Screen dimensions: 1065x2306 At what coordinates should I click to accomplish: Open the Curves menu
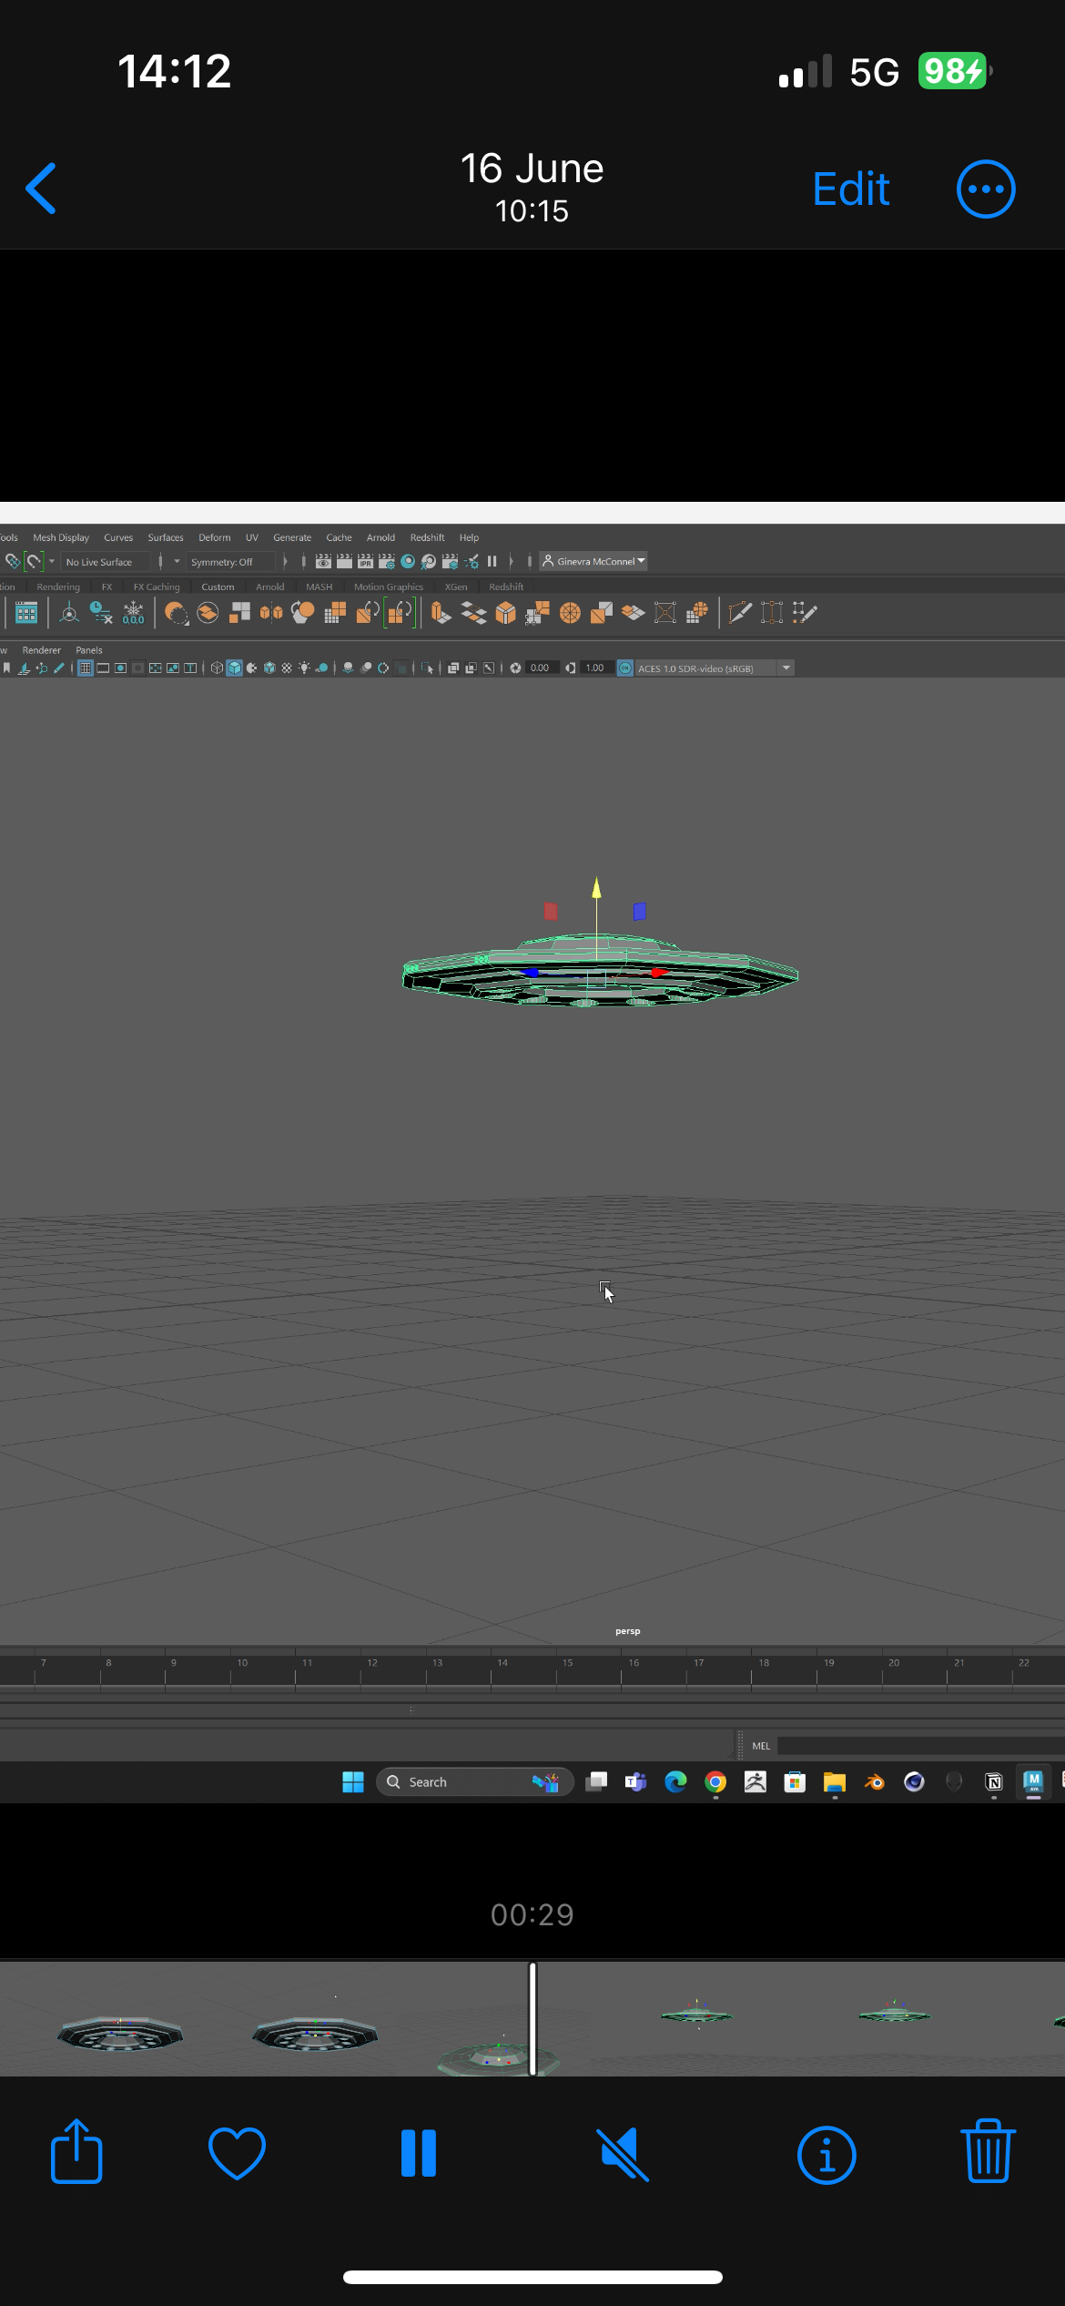pyautogui.click(x=118, y=537)
